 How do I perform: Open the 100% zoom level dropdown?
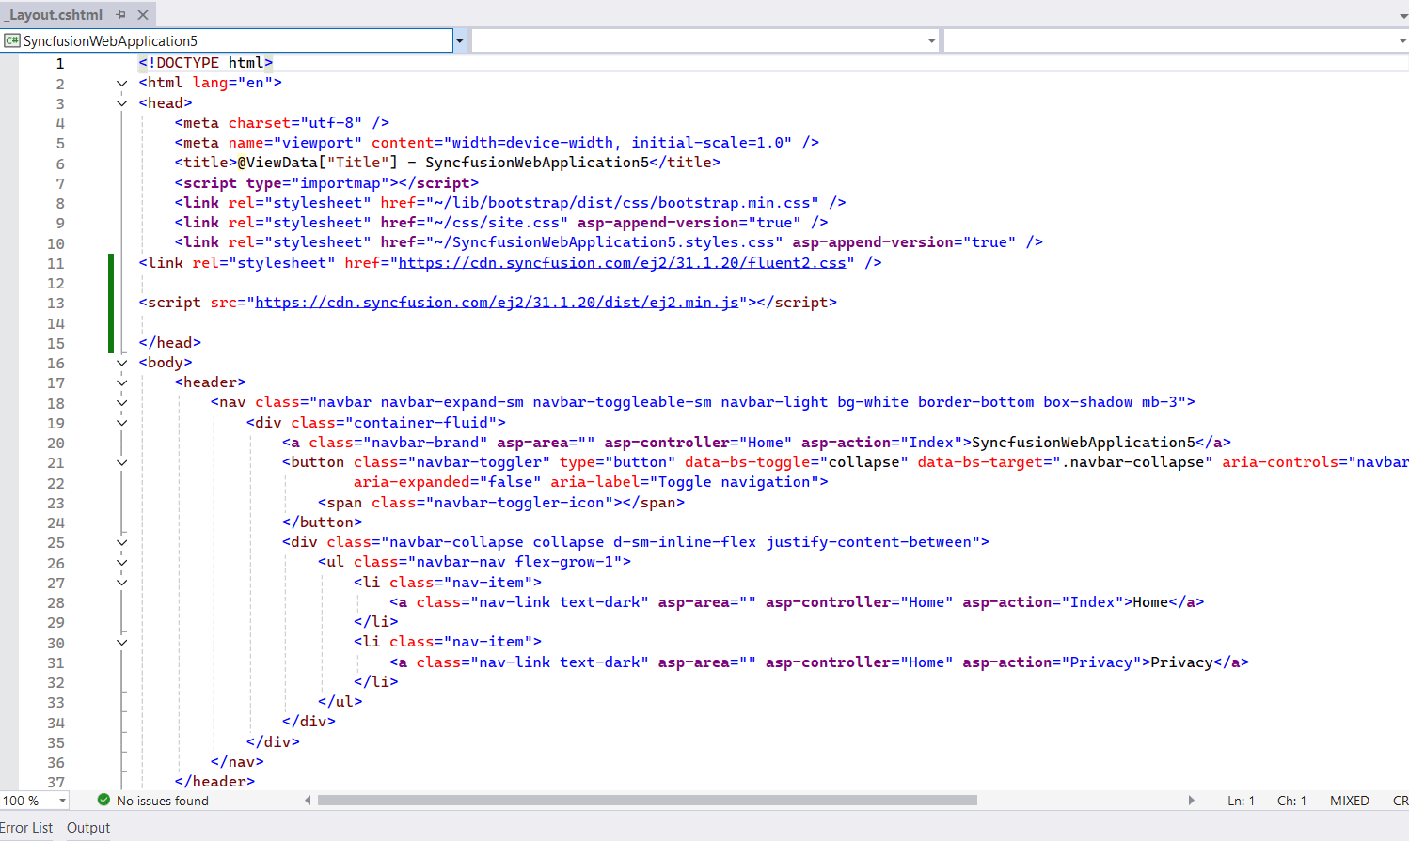click(x=62, y=801)
